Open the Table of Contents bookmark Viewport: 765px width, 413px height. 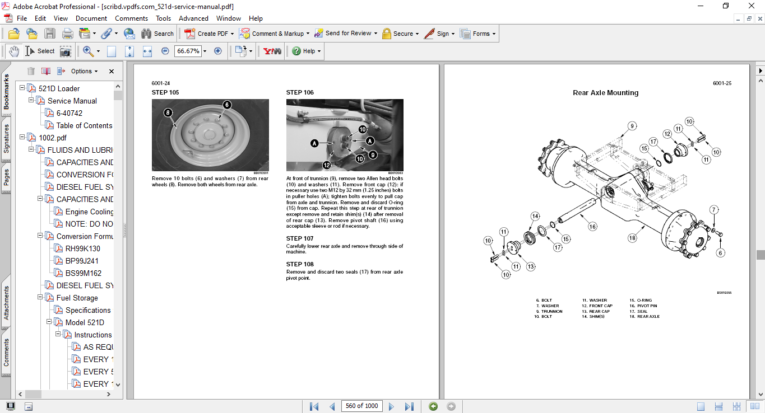coord(84,125)
